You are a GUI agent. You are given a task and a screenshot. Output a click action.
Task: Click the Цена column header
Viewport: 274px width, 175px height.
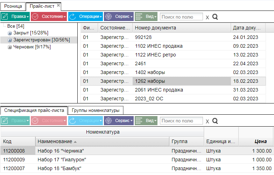[x=256, y=141]
